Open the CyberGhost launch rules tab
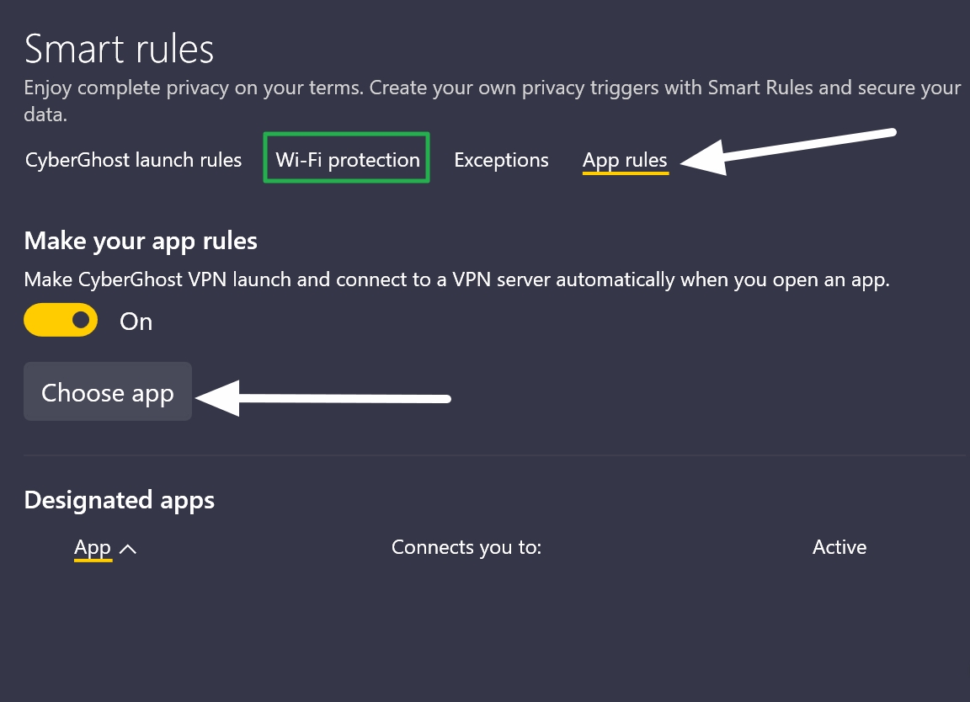Image resolution: width=970 pixels, height=702 pixels. [x=132, y=159]
